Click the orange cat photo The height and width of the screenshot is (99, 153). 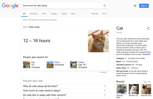(98, 41)
